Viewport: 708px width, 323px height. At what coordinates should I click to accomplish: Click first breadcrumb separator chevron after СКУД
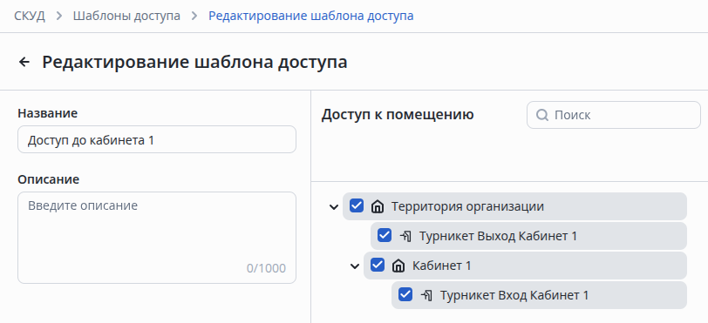pos(58,17)
